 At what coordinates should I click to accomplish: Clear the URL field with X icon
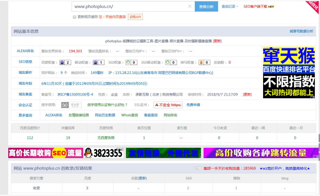tap(190, 6)
